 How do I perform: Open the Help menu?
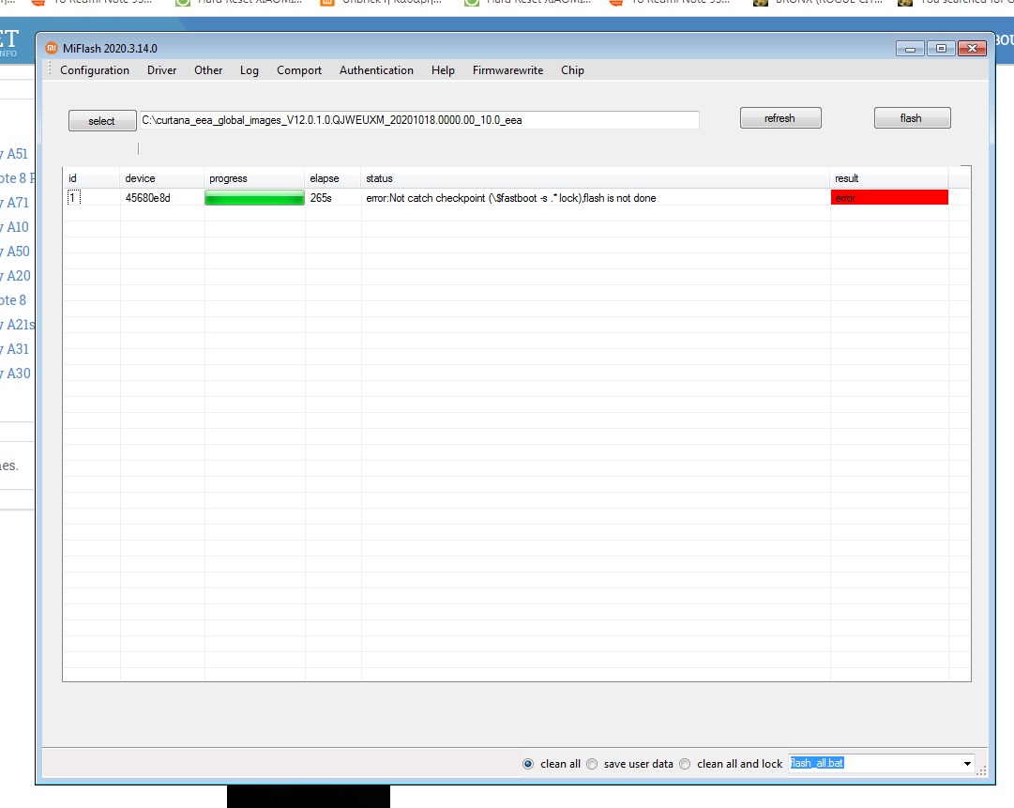443,69
